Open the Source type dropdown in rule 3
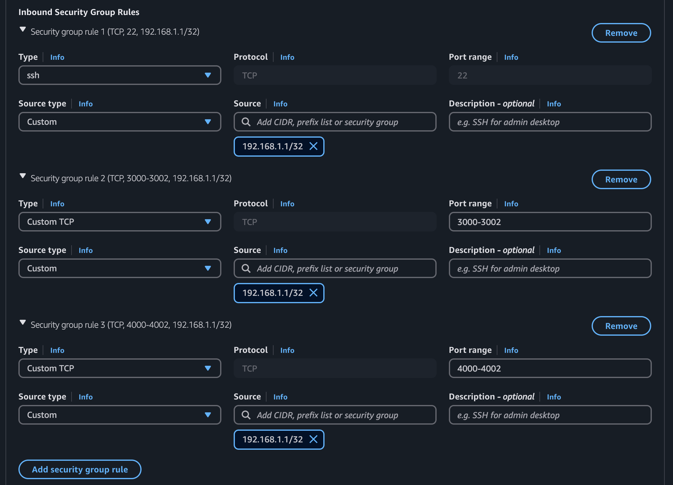Image resolution: width=673 pixels, height=485 pixels. coord(120,415)
